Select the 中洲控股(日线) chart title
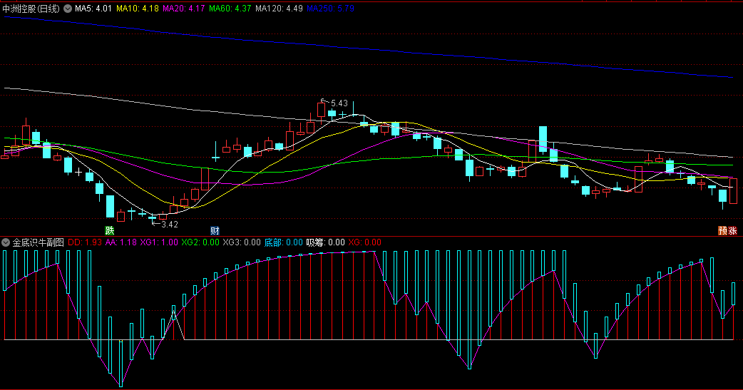 click(31, 9)
